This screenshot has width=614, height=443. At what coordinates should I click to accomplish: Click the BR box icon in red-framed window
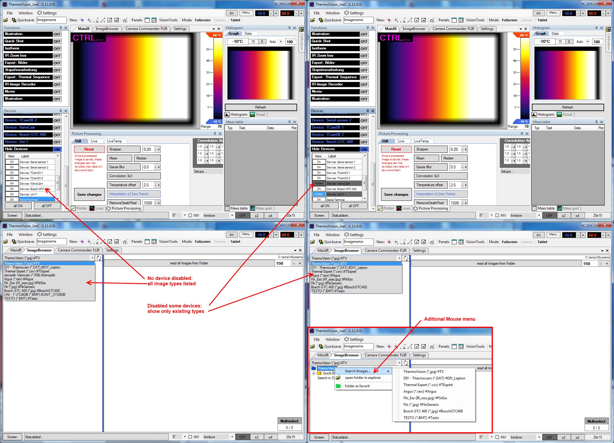(424, 346)
